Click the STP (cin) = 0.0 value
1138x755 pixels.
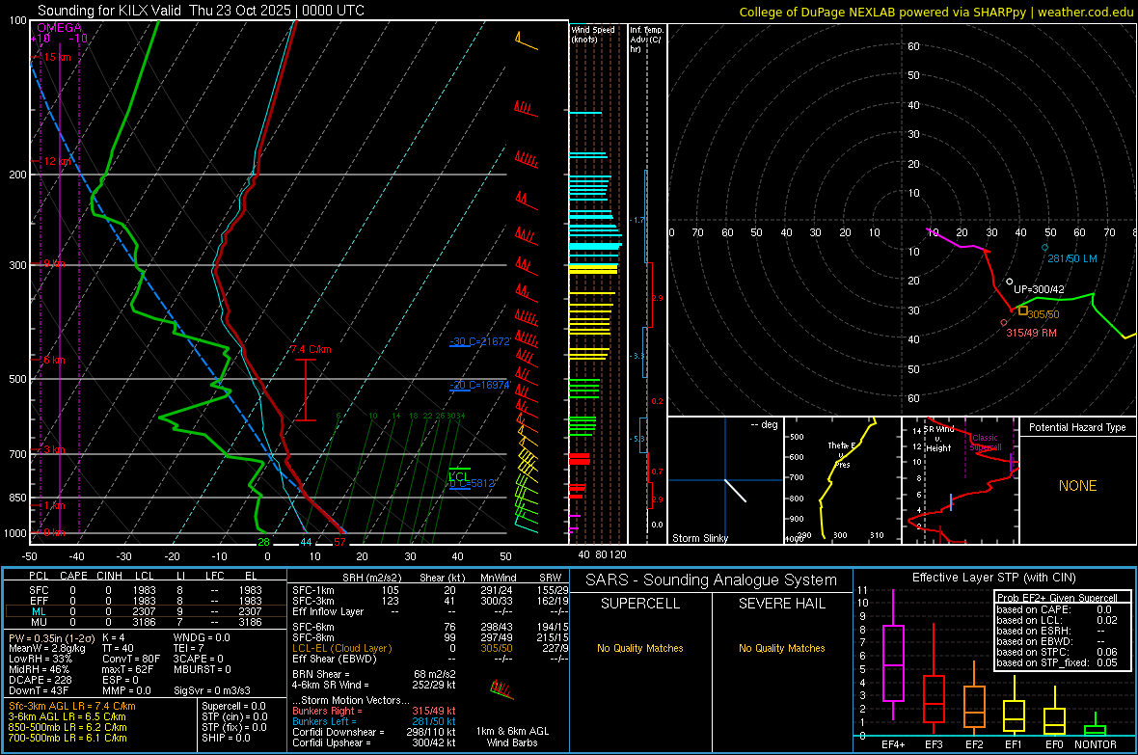tap(234, 716)
